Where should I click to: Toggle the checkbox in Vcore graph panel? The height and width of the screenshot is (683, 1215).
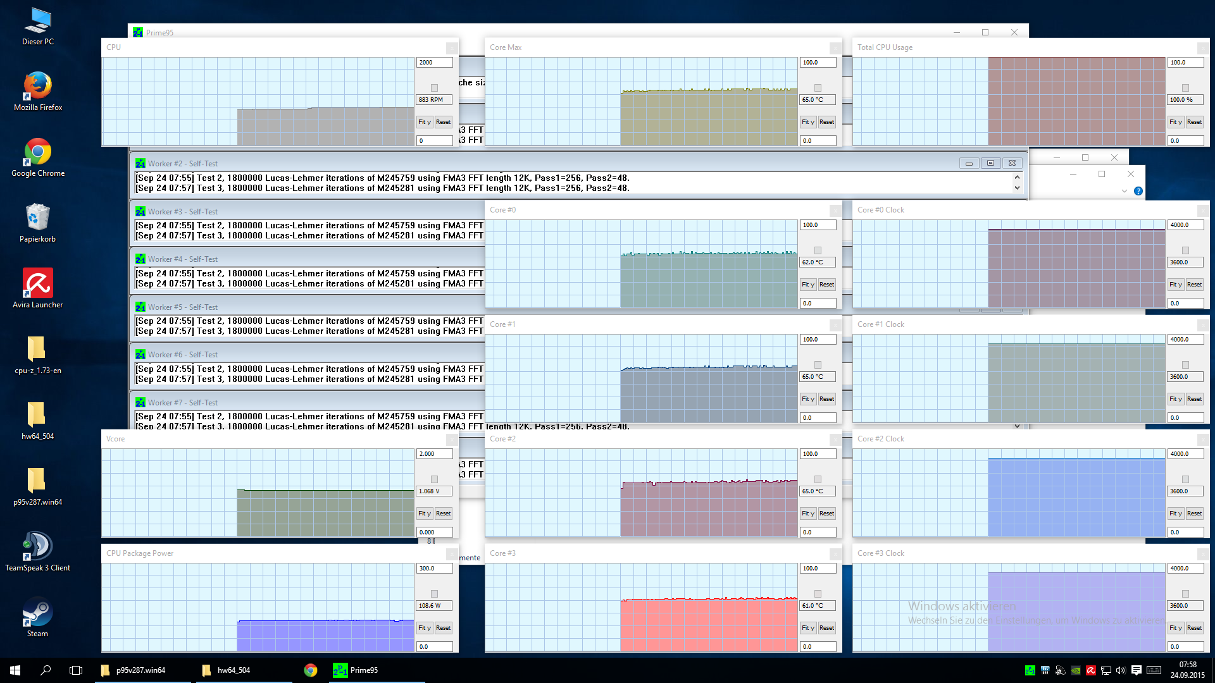[x=434, y=479]
